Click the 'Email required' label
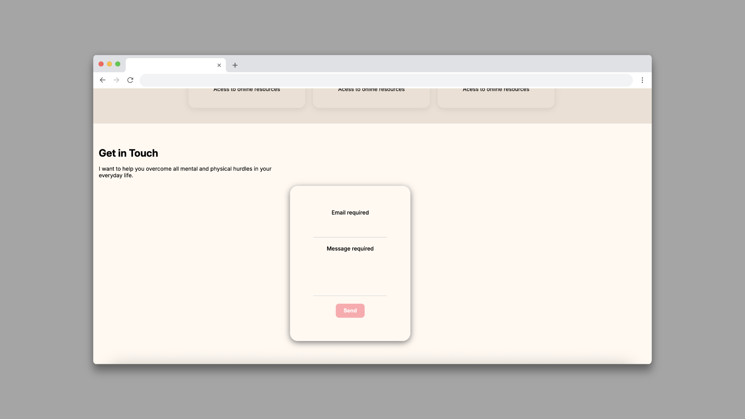 [x=350, y=213]
